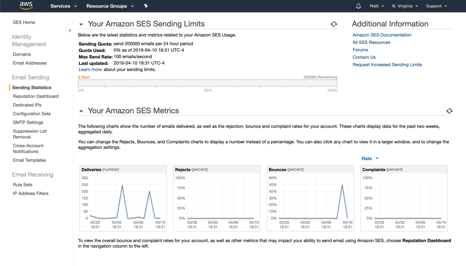
Task: Open Amazon SES Documentation link
Action: tap(382, 35)
